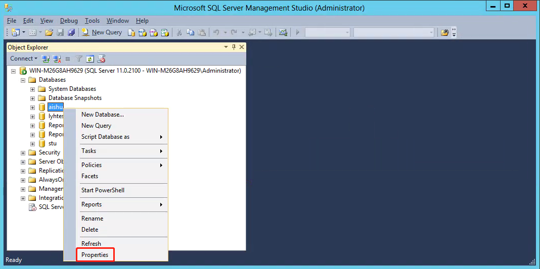This screenshot has height=269, width=540.
Task: Expand the Database Snapshots folder
Action: (x=33, y=98)
